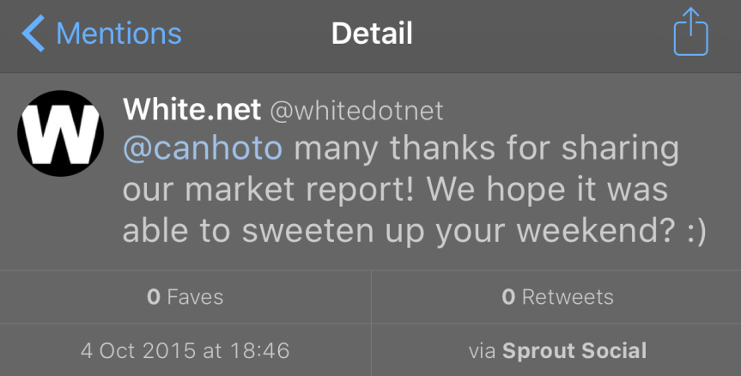The height and width of the screenshot is (376, 741).
Task: Tap the ':)' smiley ending the tweet
Action: [x=692, y=233]
